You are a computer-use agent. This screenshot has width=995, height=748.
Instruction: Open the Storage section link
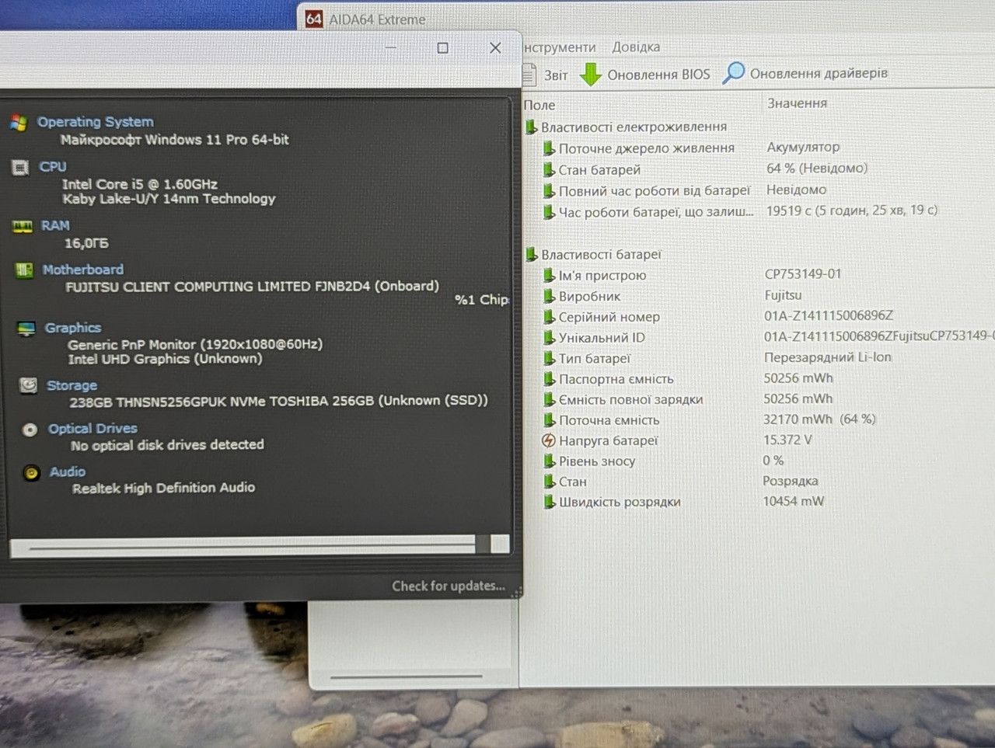pyautogui.click(x=72, y=385)
